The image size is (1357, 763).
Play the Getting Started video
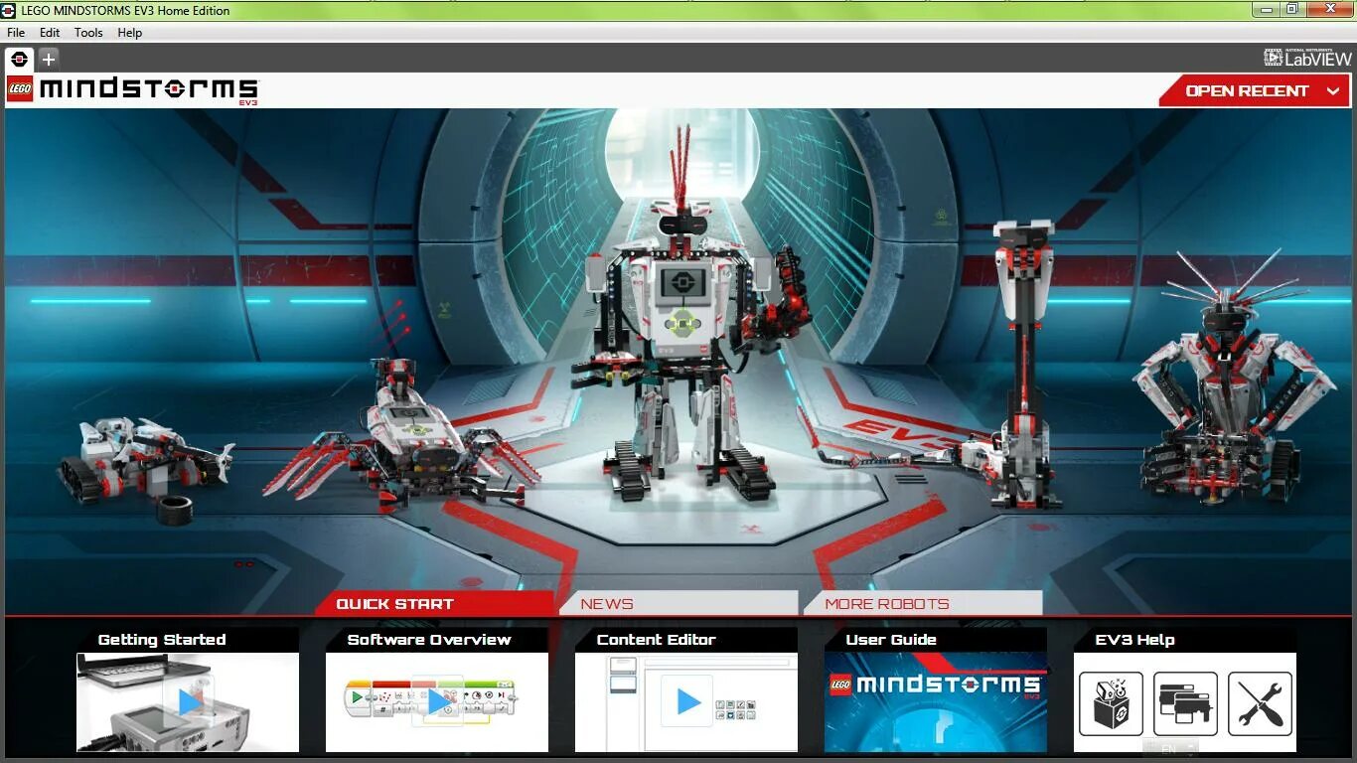188,702
